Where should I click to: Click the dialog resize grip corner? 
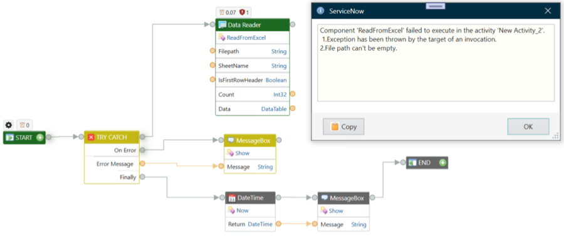555,136
